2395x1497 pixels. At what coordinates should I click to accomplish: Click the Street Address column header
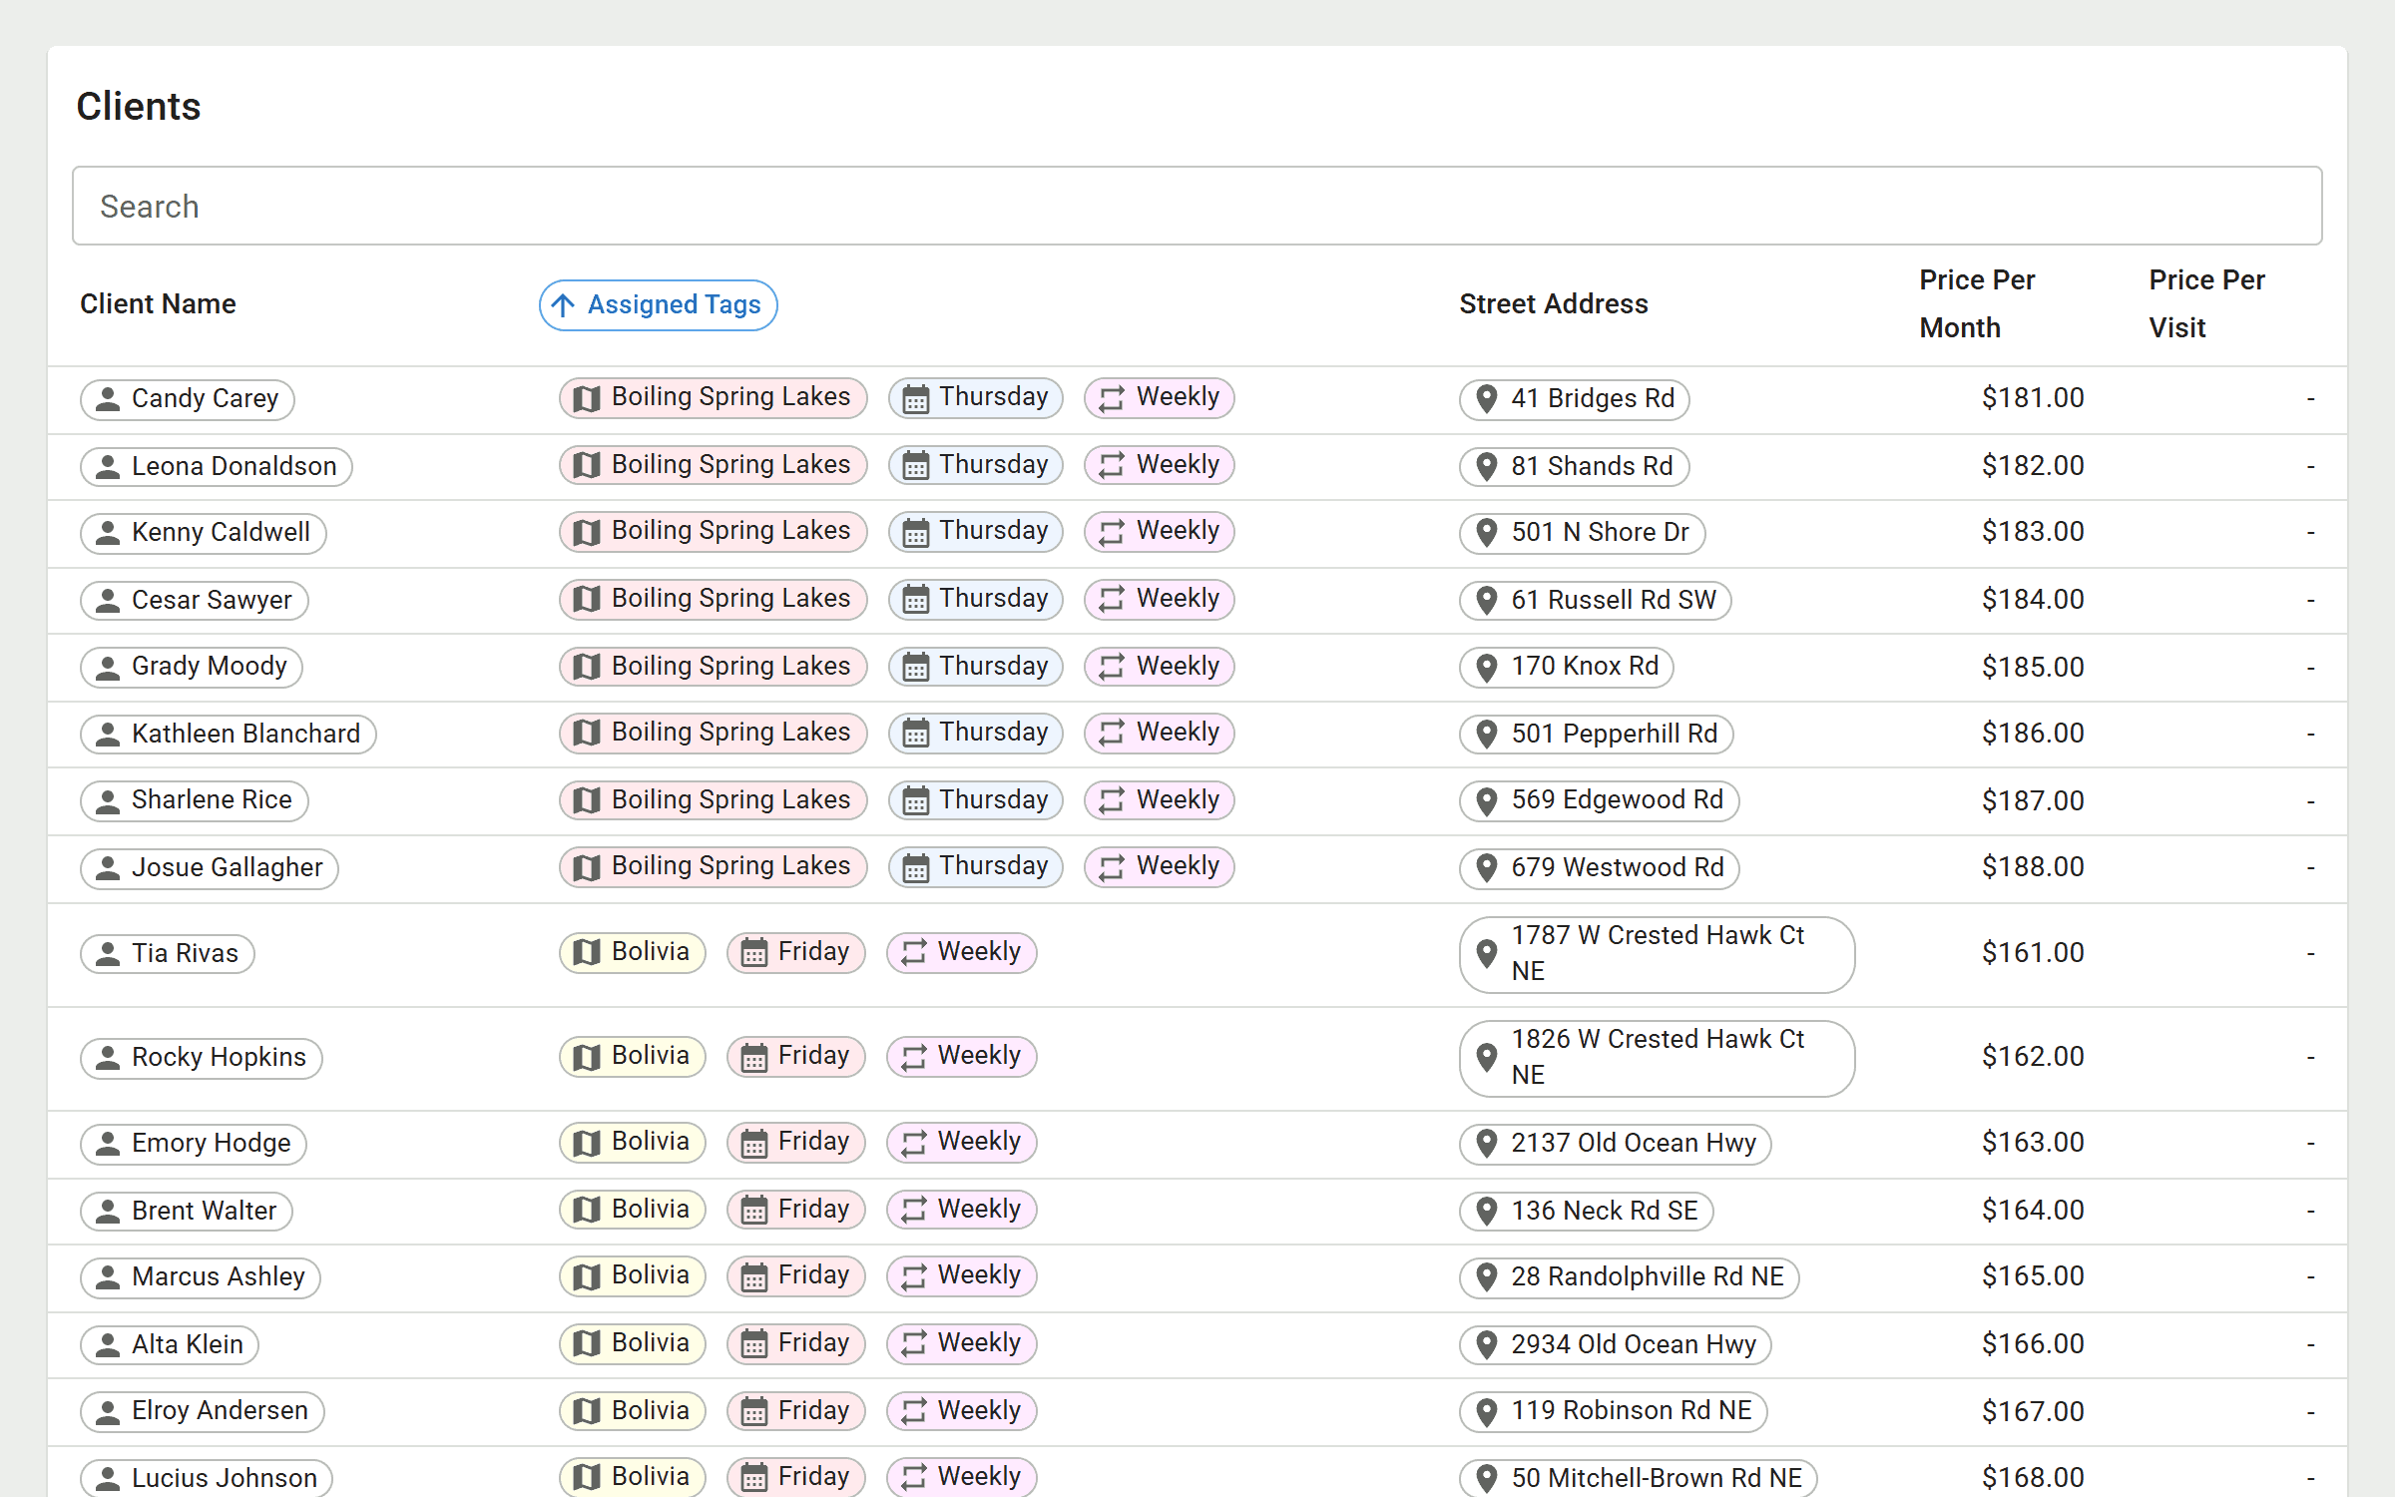point(1553,303)
